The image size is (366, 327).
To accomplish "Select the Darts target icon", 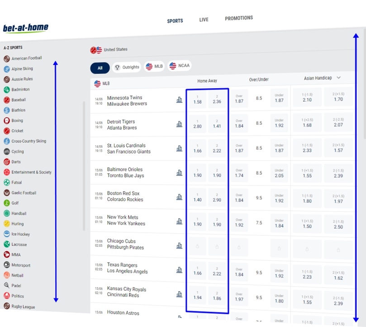I will coord(7,162).
